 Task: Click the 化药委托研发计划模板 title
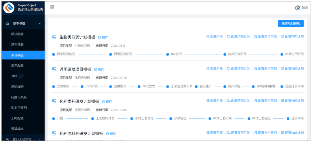[79, 101]
